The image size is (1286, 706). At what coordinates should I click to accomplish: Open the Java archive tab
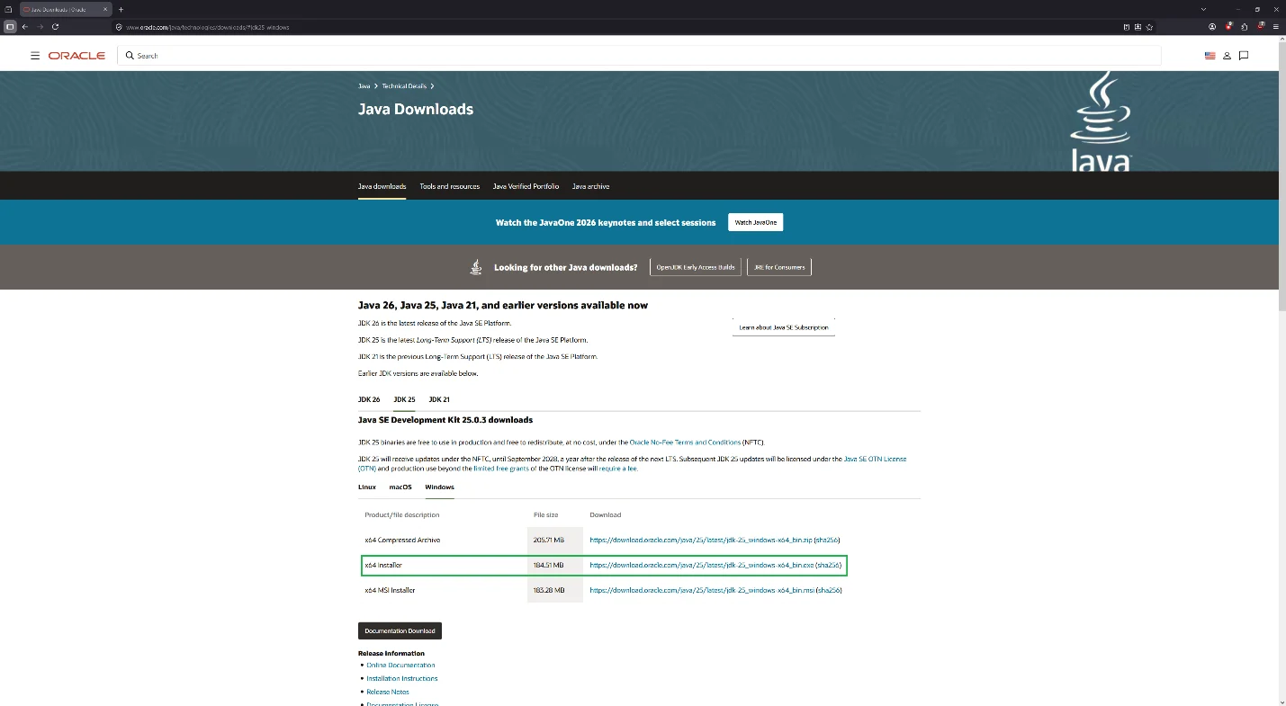pyautogui.click(x=590, y=186)
